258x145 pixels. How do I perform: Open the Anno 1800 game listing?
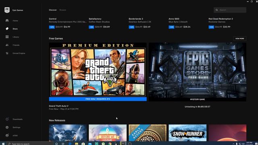click(174, 19)
